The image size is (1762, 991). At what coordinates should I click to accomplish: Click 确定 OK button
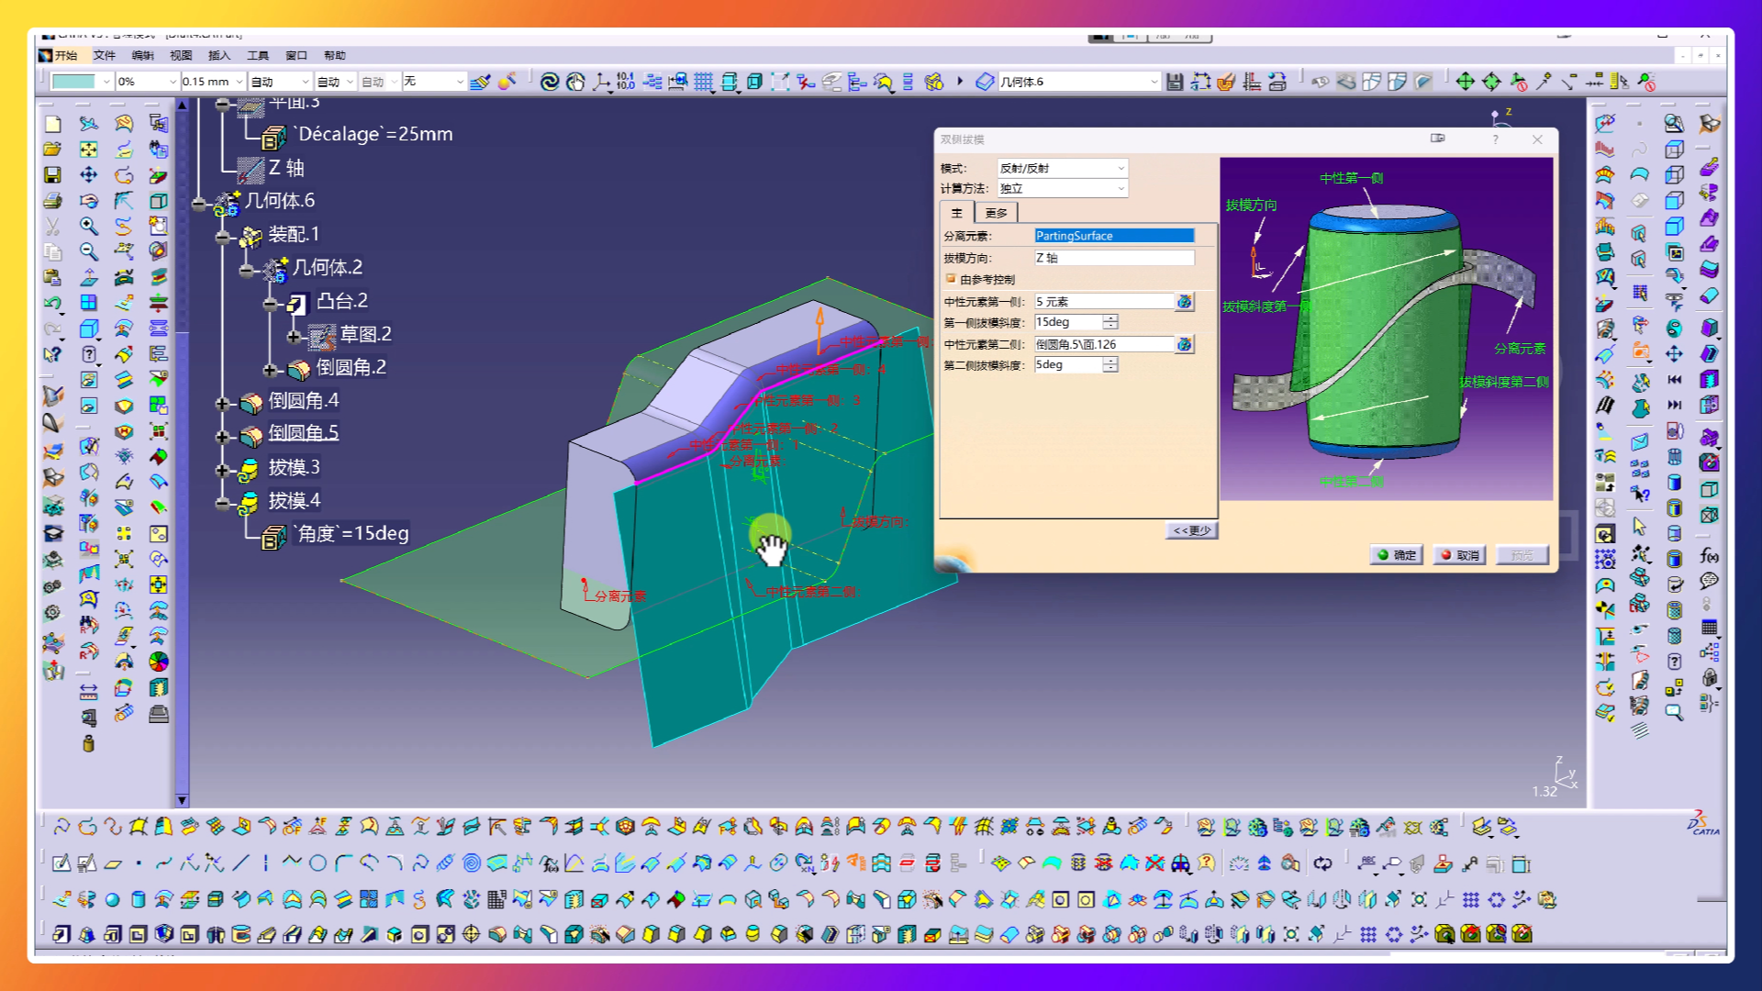tap(1397, 555)
